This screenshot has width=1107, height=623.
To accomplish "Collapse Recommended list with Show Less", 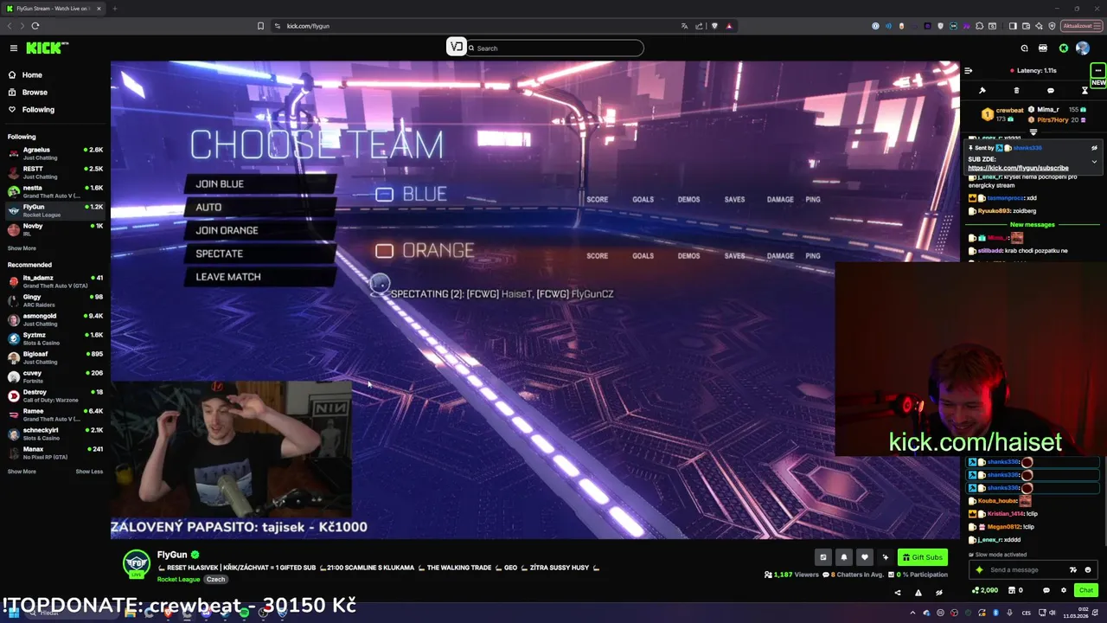I will 89,472.
